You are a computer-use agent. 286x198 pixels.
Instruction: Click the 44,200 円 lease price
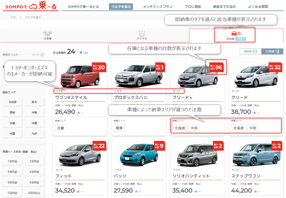[245, 190]
